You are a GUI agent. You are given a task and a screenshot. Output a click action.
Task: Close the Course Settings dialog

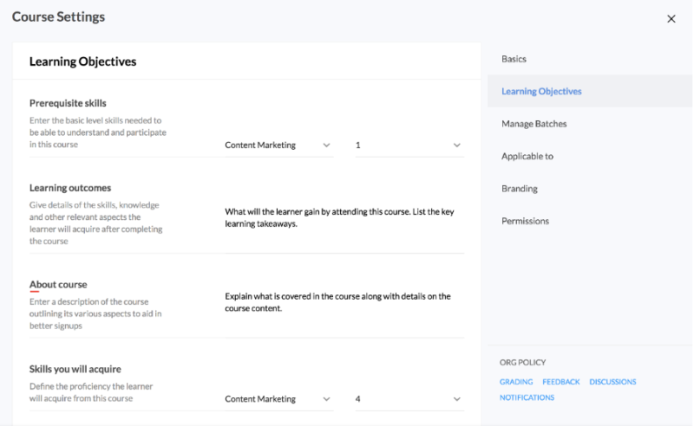pyautogui.click(x=671, y=19)
